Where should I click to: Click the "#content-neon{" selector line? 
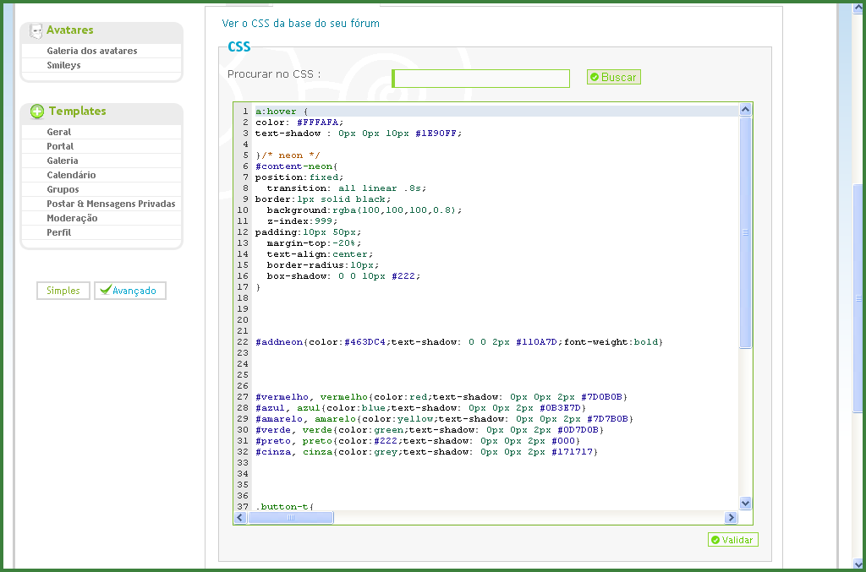(x=296, y=166)
